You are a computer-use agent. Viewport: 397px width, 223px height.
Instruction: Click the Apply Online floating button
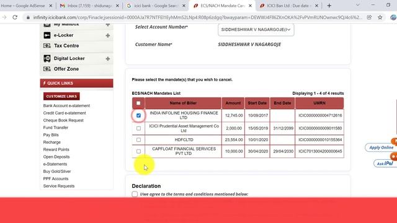(381, 147)
